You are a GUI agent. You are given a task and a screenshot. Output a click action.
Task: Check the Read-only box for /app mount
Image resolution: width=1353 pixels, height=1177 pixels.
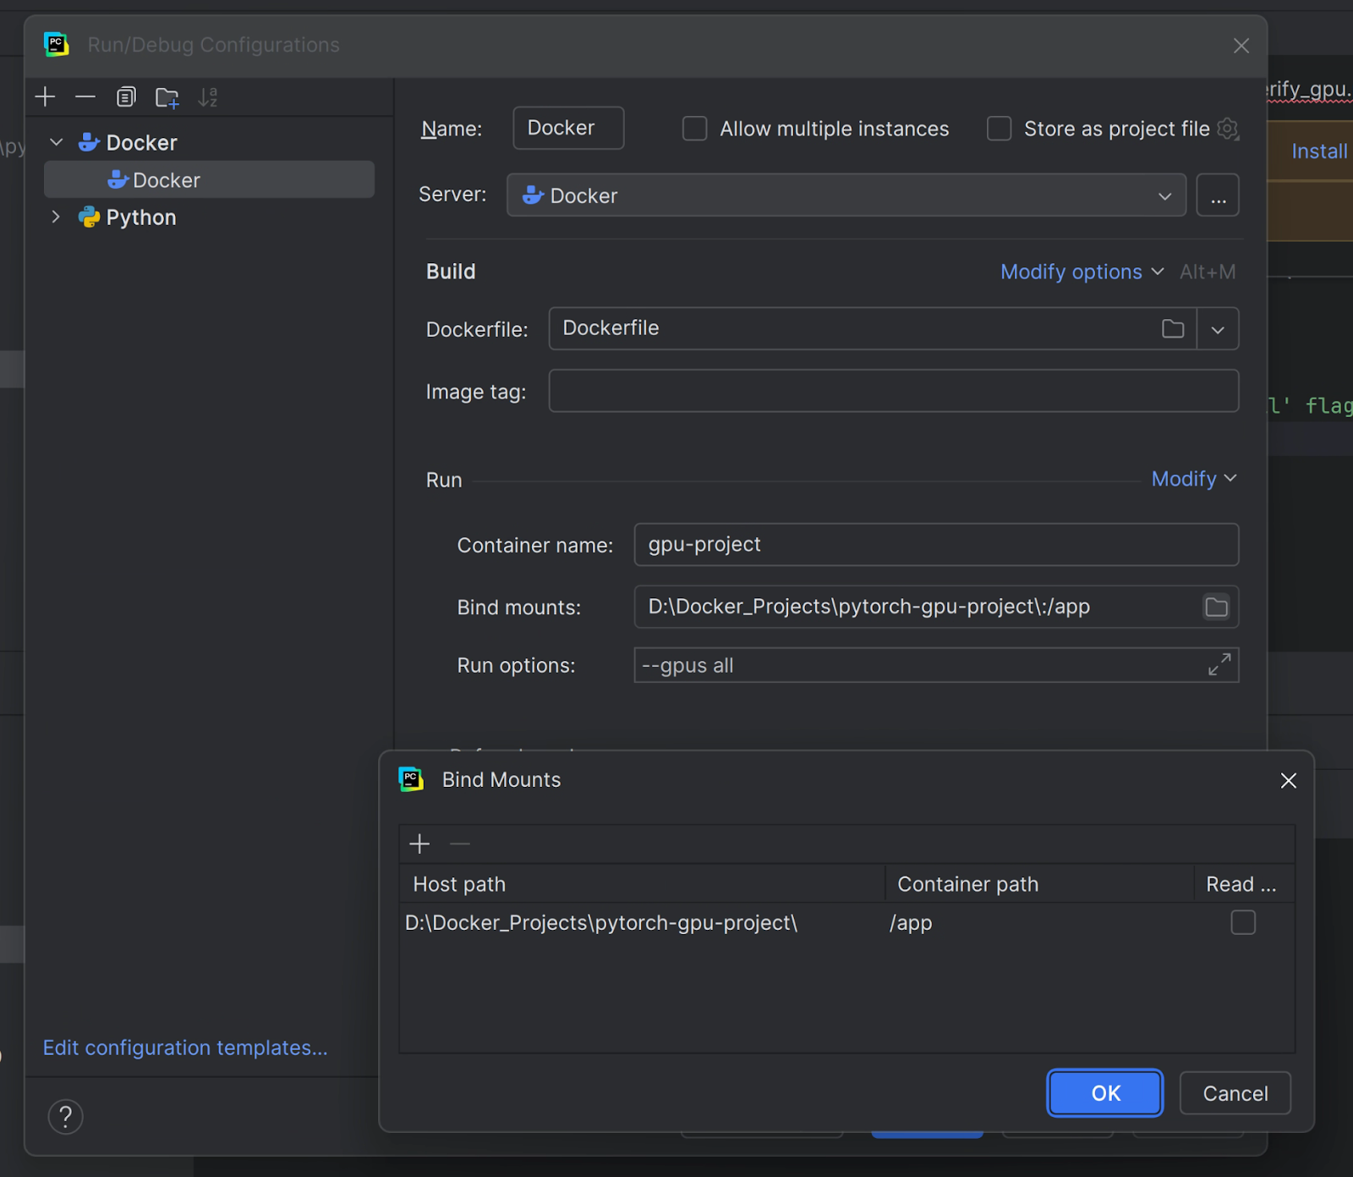(x=1243, y=922)
